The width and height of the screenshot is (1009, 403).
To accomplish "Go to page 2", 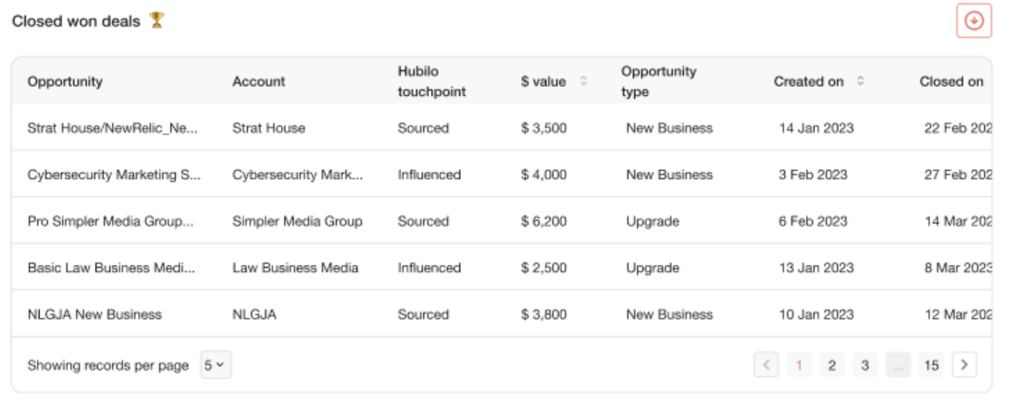I will pos(831,365).
